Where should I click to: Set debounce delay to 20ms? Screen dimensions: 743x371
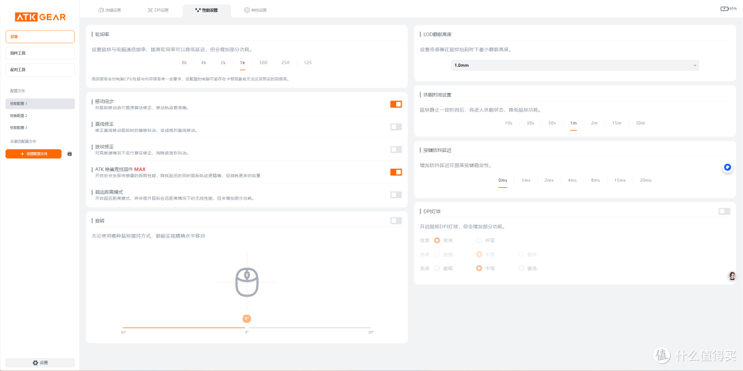point(645,180)
